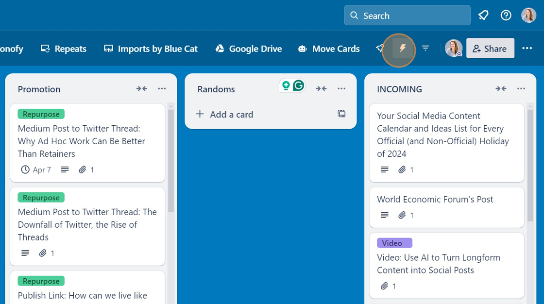
Task: Open Imports by Blue Cat
Action: click(x=151, y=49)
